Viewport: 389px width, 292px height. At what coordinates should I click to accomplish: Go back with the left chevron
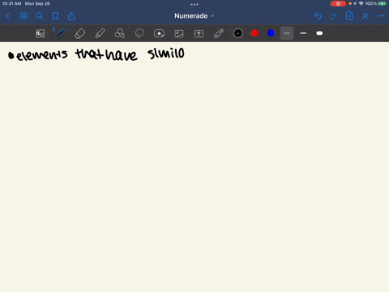tap(7, 16)
